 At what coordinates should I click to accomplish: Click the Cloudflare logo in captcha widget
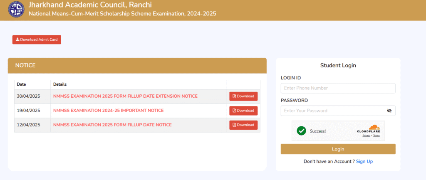[369, 129]
